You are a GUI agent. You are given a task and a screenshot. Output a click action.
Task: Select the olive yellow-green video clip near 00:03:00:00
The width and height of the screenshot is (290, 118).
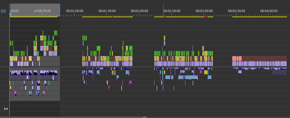pyautogui.click(x=206, y=53)
